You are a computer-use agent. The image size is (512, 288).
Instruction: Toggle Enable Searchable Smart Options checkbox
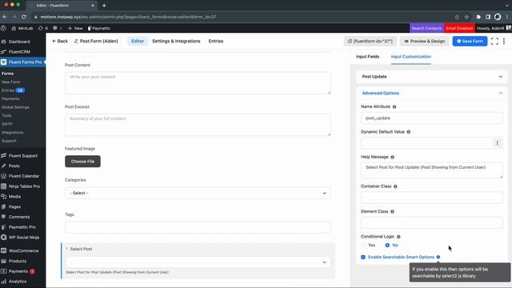[x=363, y=258]
